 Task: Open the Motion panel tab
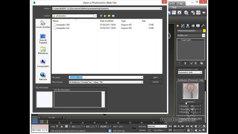point(193,26)
